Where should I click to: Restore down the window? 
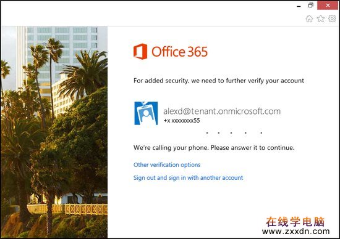click(311, 5)
